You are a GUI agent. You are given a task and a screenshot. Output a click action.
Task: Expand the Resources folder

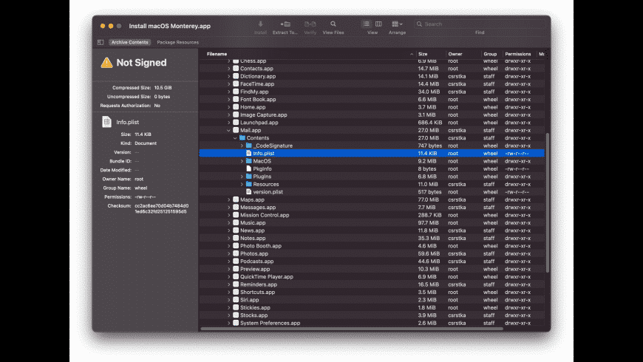coord(242,185)
